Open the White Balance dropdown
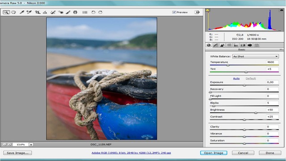 pyautogui.click(x=255, y=57)
